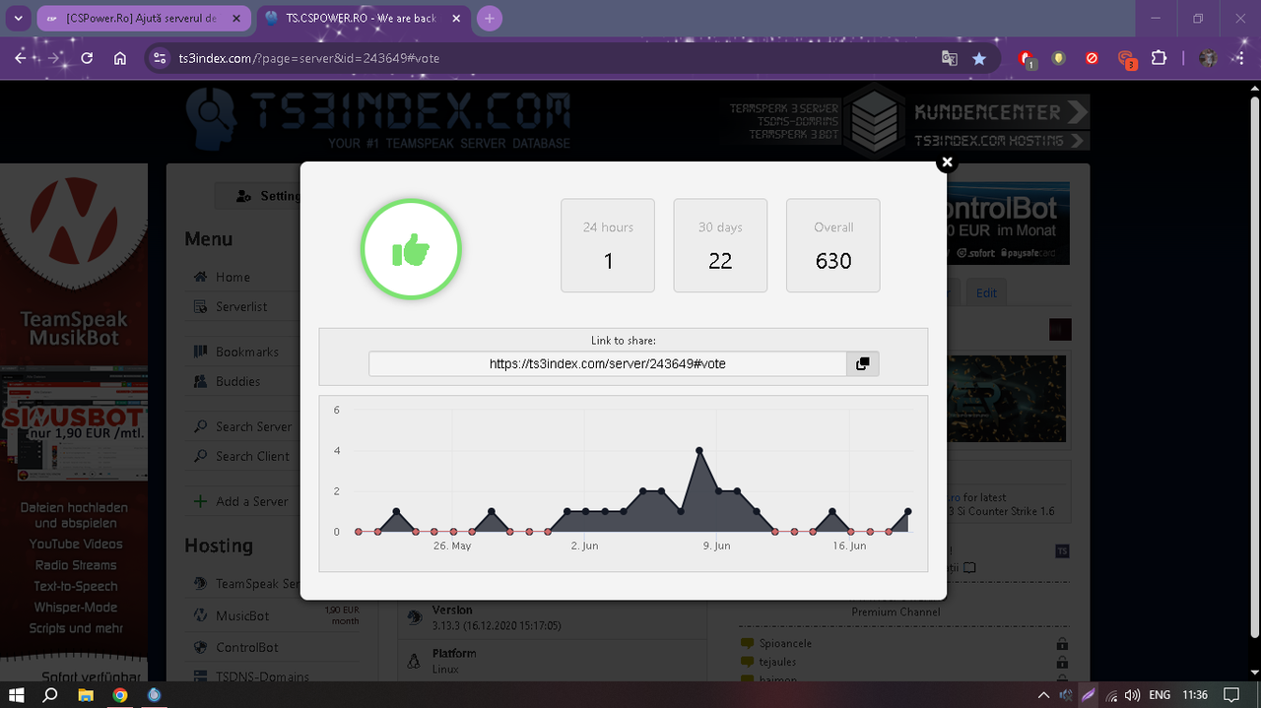Screen dimensions: 1261x708
Task: Select the share link text field
Action: (608, 363)
